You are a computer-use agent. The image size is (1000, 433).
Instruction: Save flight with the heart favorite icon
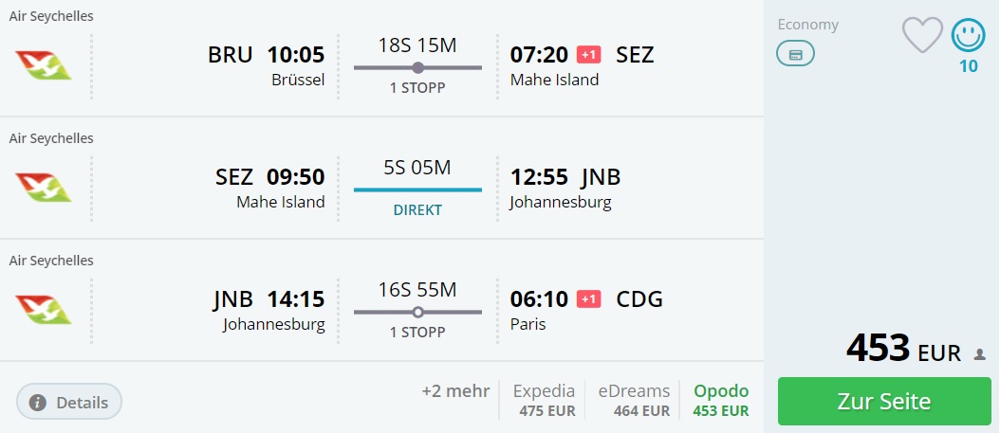pyautogui.click(x=922, y=34)
